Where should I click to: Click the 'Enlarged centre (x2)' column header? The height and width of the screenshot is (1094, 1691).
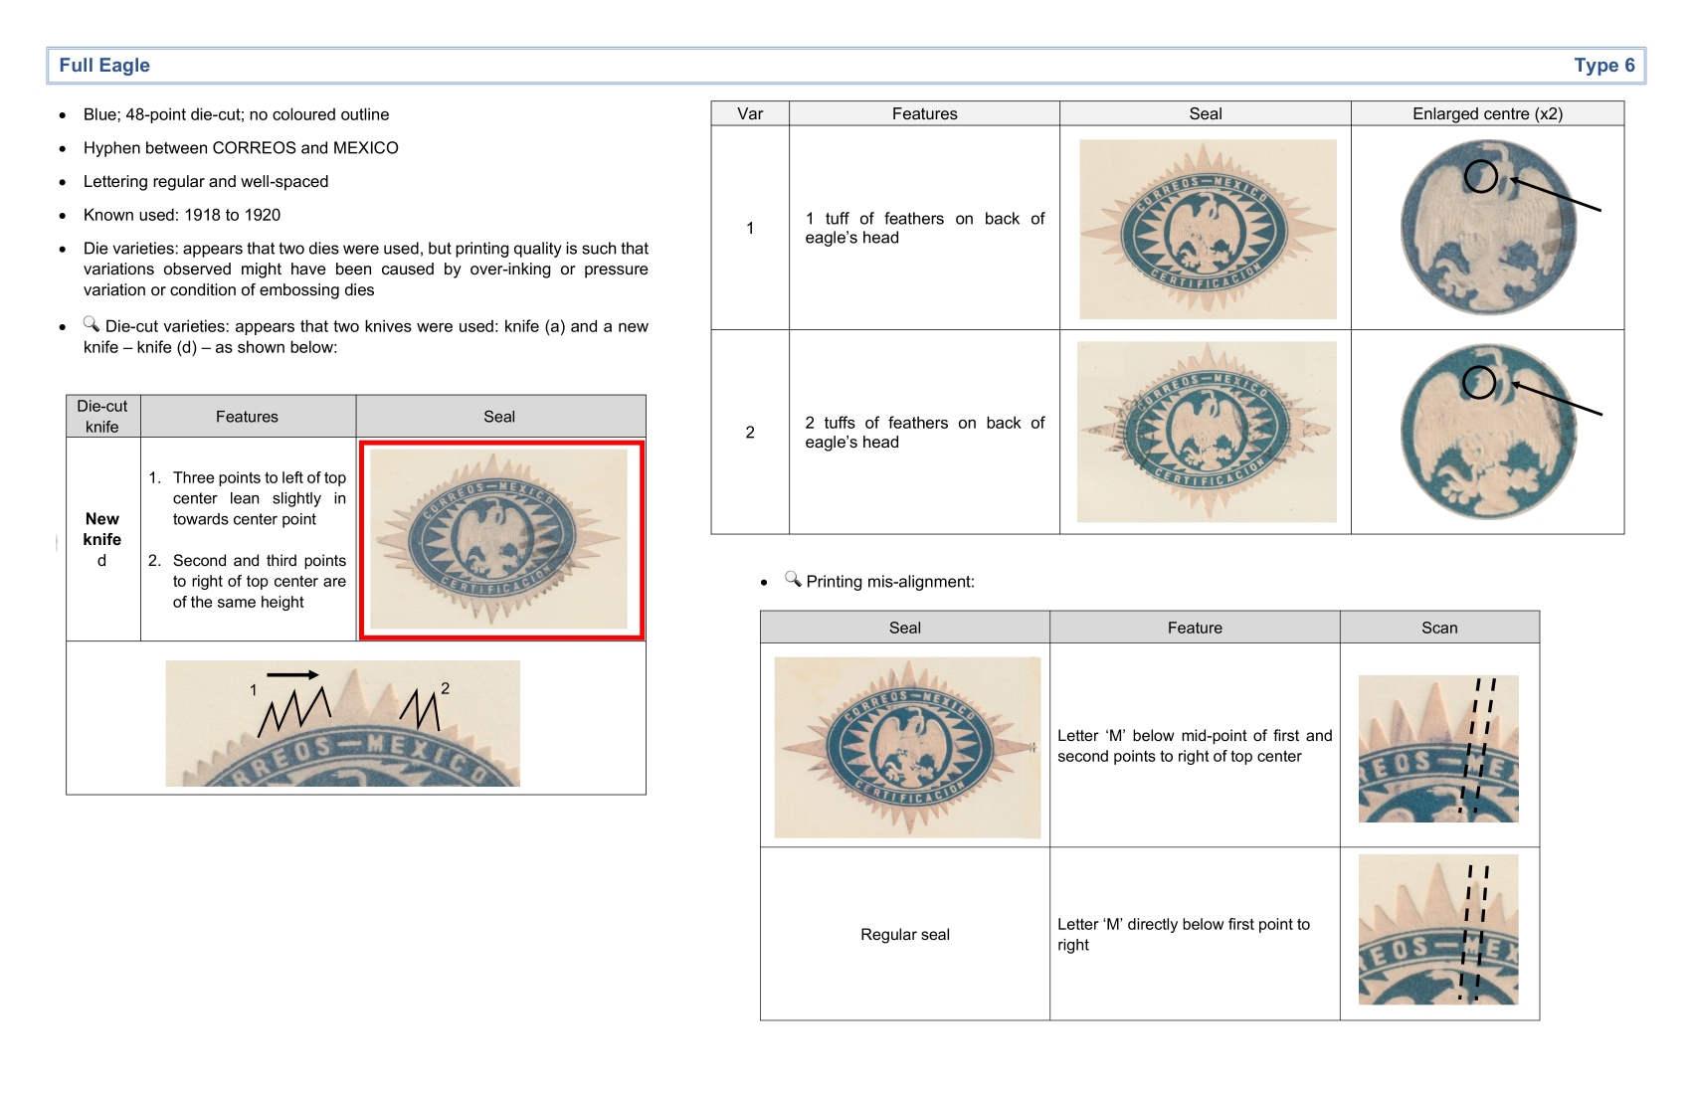[1487, 113]
